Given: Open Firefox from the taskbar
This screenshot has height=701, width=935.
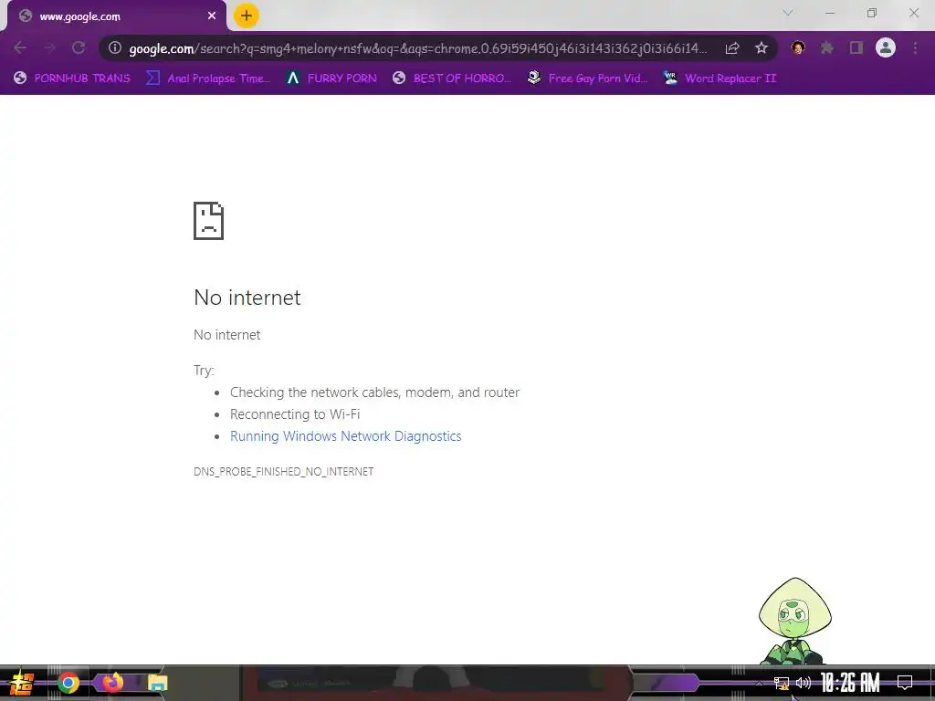Looking at the screenshot, I should pyautogui.click(x=112, y=683).
